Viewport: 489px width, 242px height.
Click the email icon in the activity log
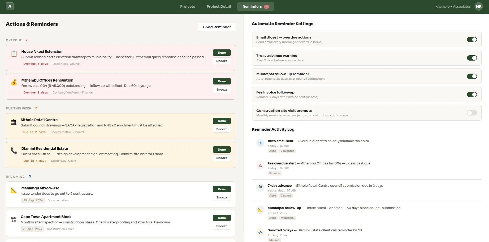(x=260, y=143)
